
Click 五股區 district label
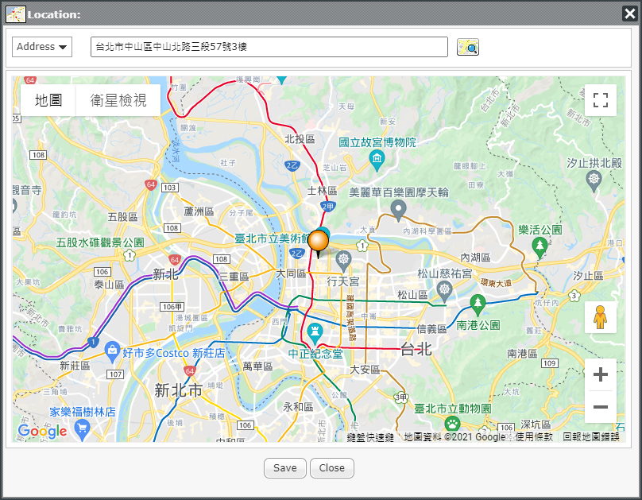(123, 217)
